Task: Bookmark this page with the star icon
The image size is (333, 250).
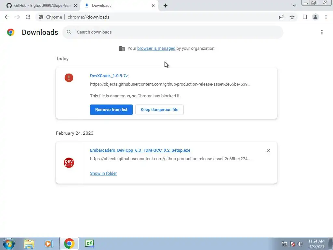Action: (x=292, y=17)
